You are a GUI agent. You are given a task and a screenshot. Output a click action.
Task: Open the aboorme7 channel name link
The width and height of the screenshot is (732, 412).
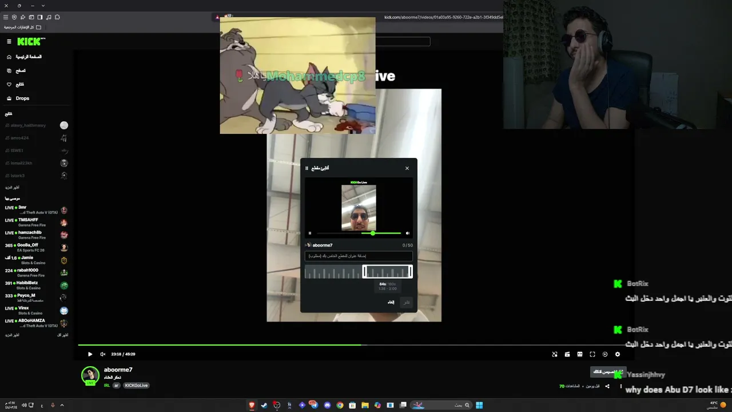[118, 370]
